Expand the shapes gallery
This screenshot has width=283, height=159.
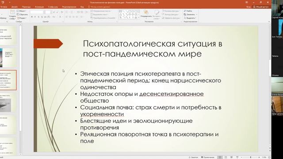point(139,18)
